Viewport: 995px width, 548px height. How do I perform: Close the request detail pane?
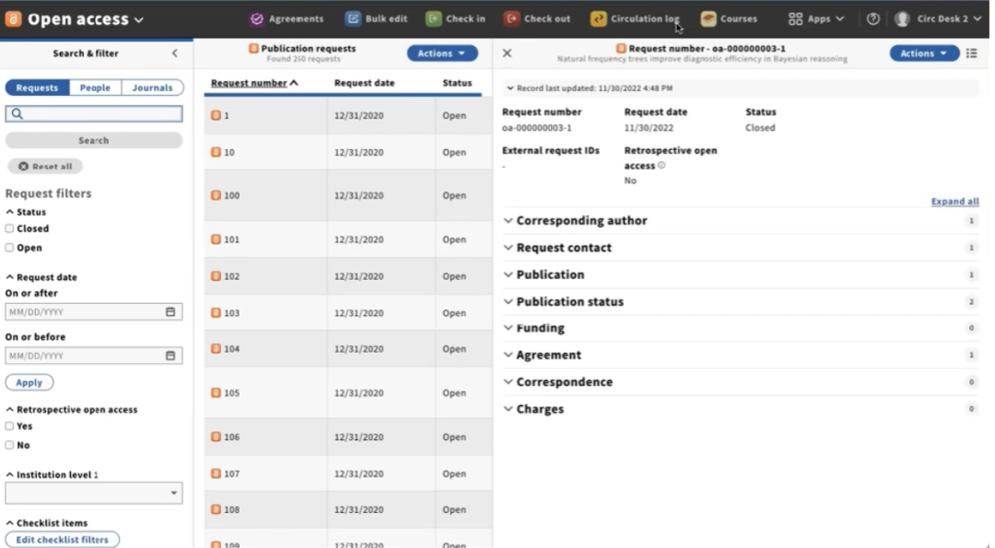pyautogui.click(x=507, y=53)
